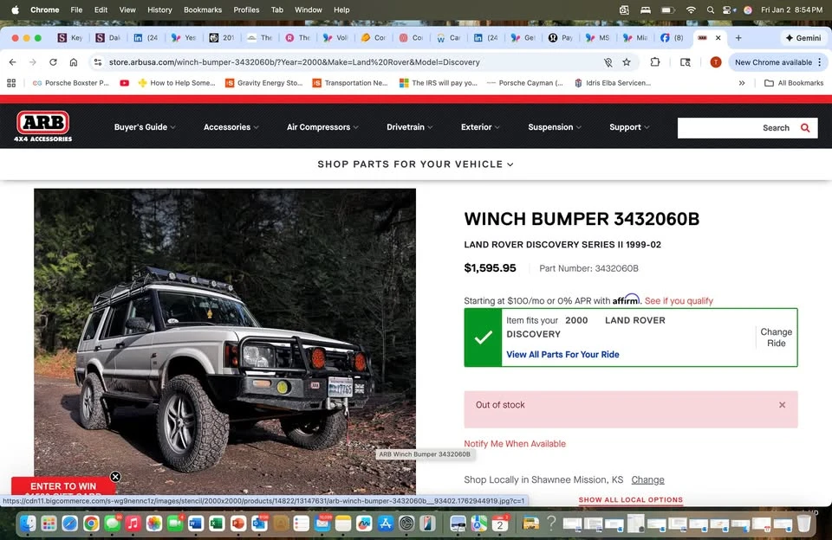Launch Safari from the Dock
This screenshot has width=832, height=540.
[x=69, y=524]
